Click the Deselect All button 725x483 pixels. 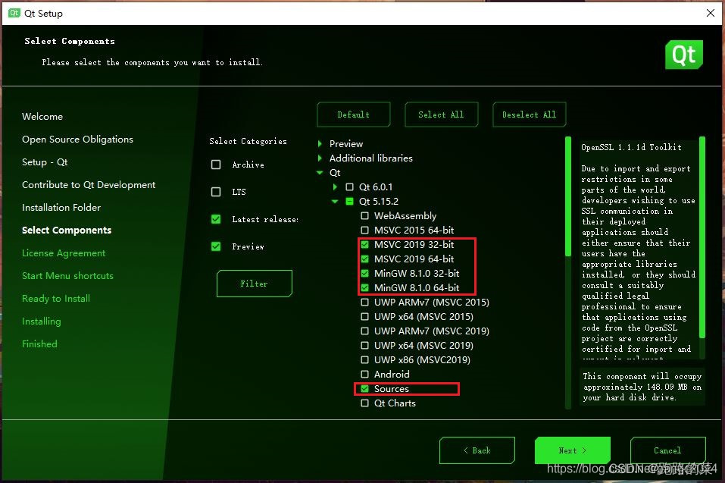coord(530,114)
